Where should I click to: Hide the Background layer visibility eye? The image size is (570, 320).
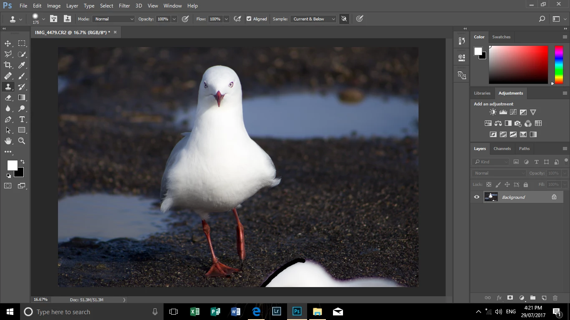pyautogui.click(x=477, y=197)
